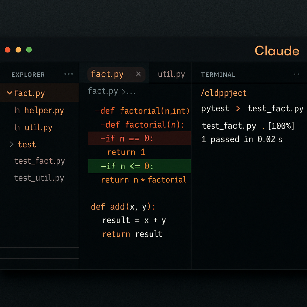This screenshot has width=307, height=307.
Task: Click the removed line 'if n == 0:'
Action: pos(140,138)
